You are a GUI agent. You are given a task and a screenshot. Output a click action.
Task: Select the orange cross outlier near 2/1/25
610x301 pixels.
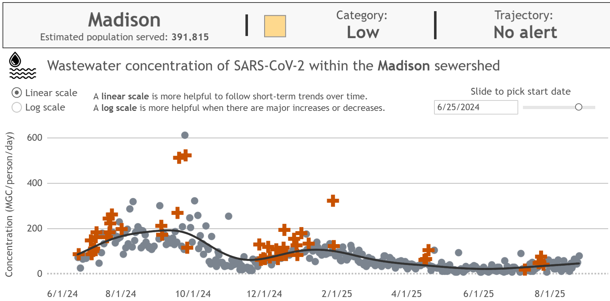[x=333, y=201]
